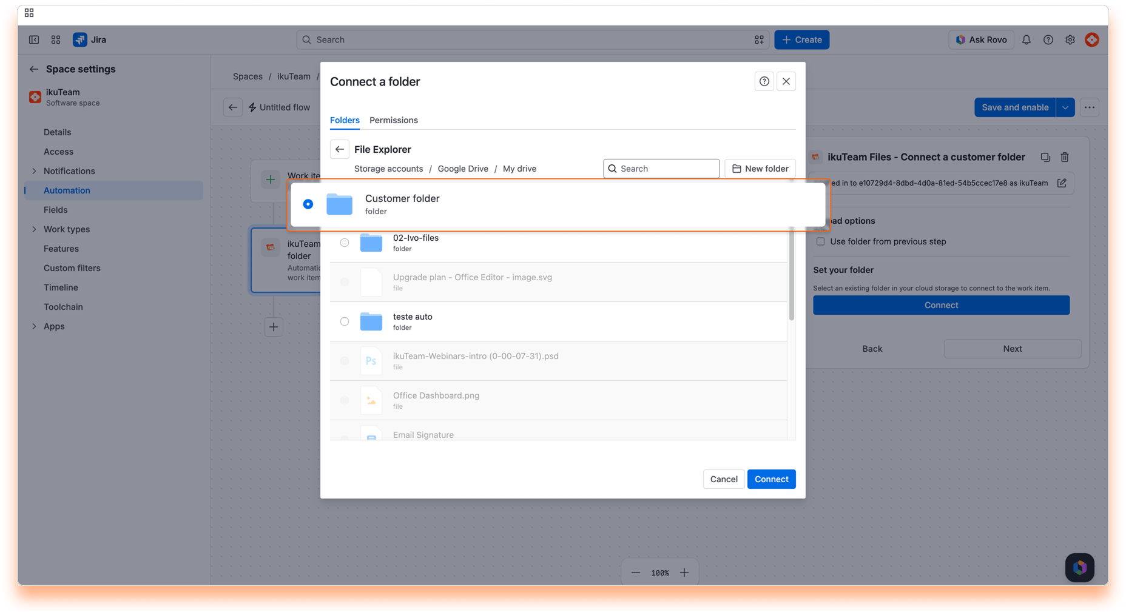Image resolution: width=1126 pixels, height=615 pixels.
Task: Click the Jira logo icon
Action: coord(79,39)
